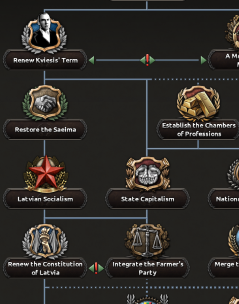Select the handshake icon for Restore the Saeima
Image resolution: width=239 pixels, height=304 pixels.
[x=45, y=103]
